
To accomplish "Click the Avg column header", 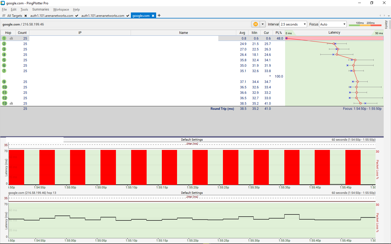I will click(x=242, y=33).
